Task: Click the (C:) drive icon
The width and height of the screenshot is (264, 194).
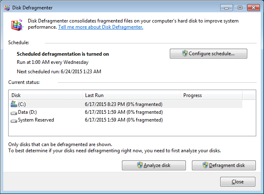Action: point(14,104)
